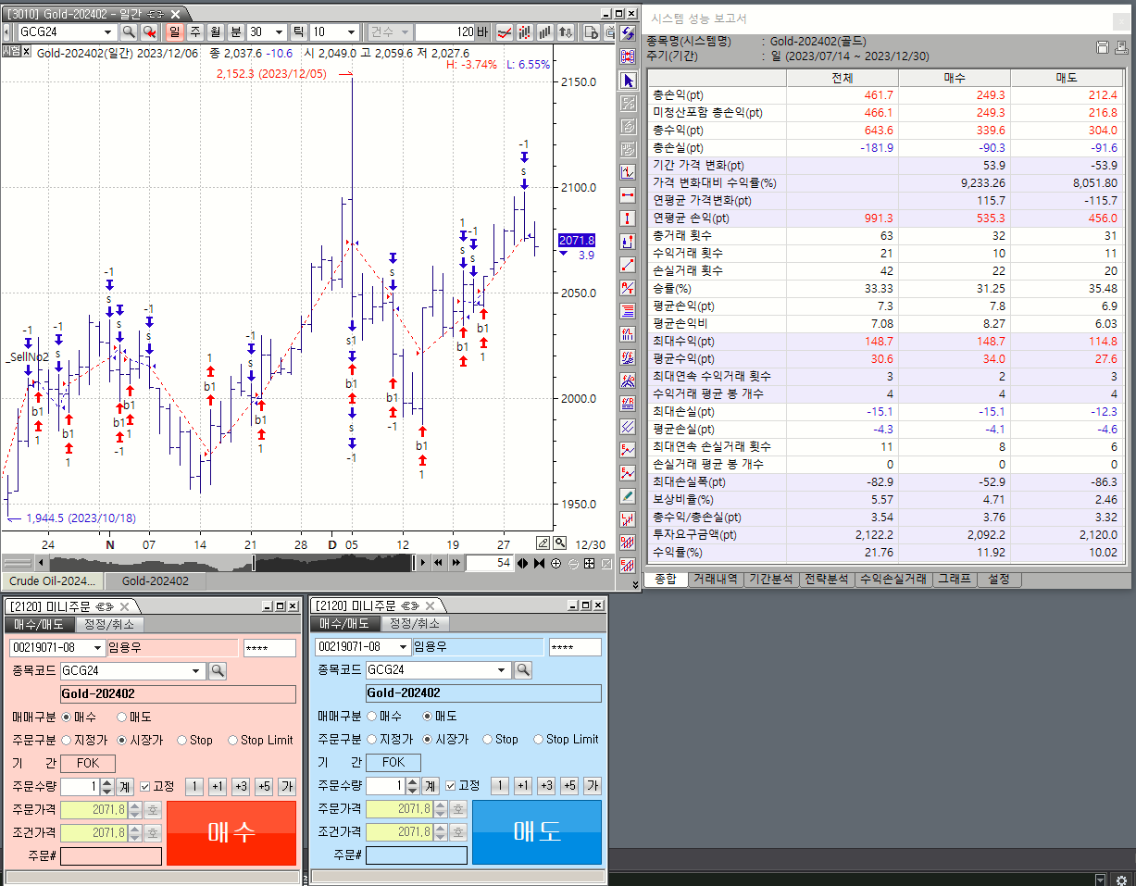Open account number dropdown in buy panel
1136x886 pixels.
(97, 647)
